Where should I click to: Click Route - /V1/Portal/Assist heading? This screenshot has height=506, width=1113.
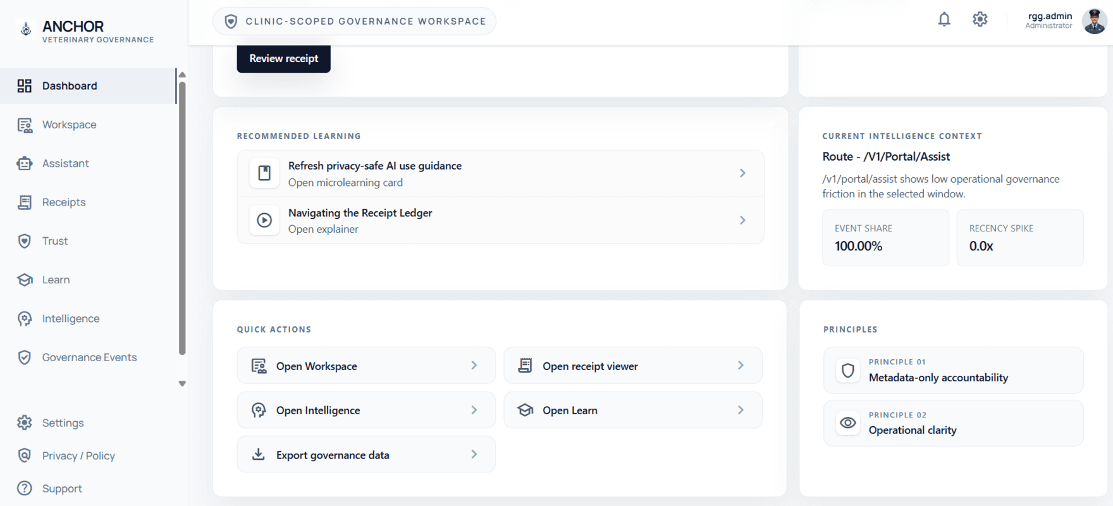886,156
